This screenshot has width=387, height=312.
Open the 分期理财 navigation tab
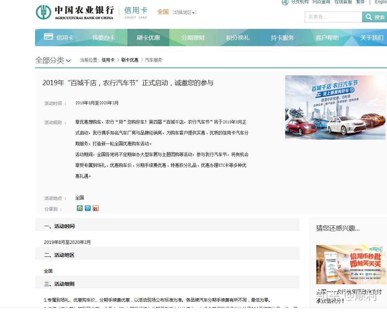[193, 38]
